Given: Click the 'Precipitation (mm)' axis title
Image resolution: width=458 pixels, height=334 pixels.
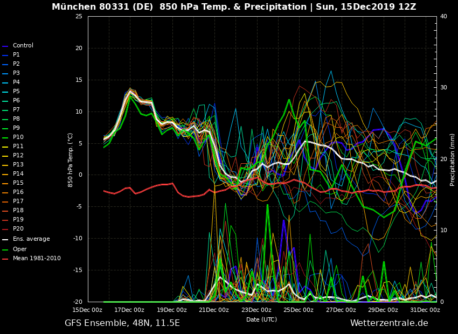Looking at the screenshot, I should pyautogui.click(x=452, y=160).
